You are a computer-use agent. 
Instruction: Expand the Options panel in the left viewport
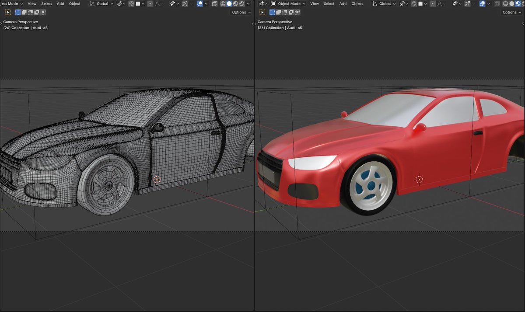click(240, 12)
